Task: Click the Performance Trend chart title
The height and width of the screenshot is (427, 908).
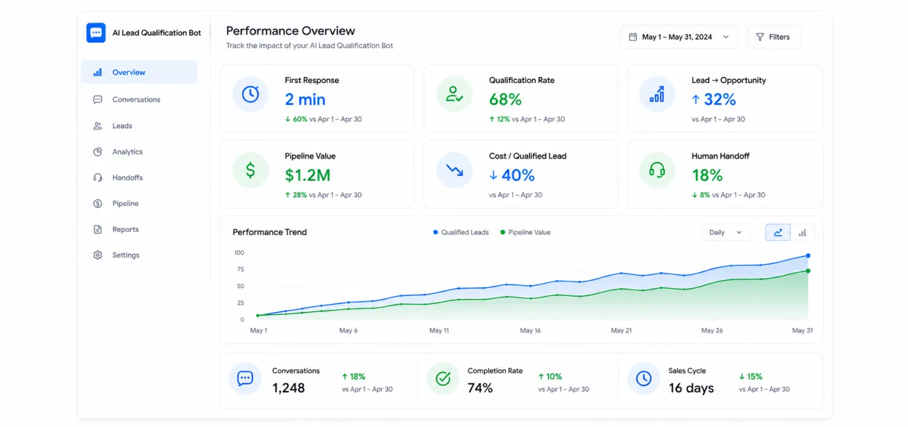Action: point(270,232)
